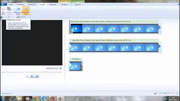Select the Progetto ribbon tab

click(42, 4)
